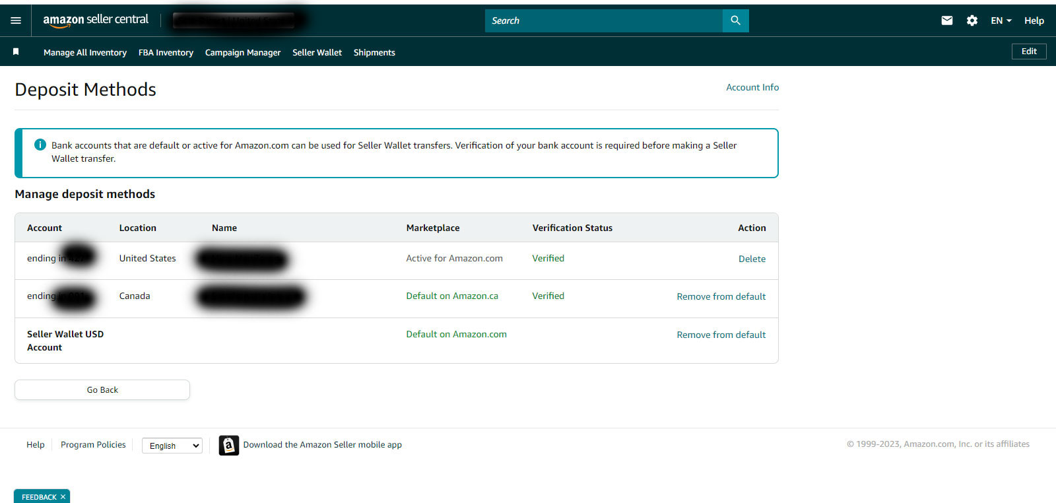
Task: Click the copyright notice in footer
Action: pyautogui.click(x=938, y=444)
